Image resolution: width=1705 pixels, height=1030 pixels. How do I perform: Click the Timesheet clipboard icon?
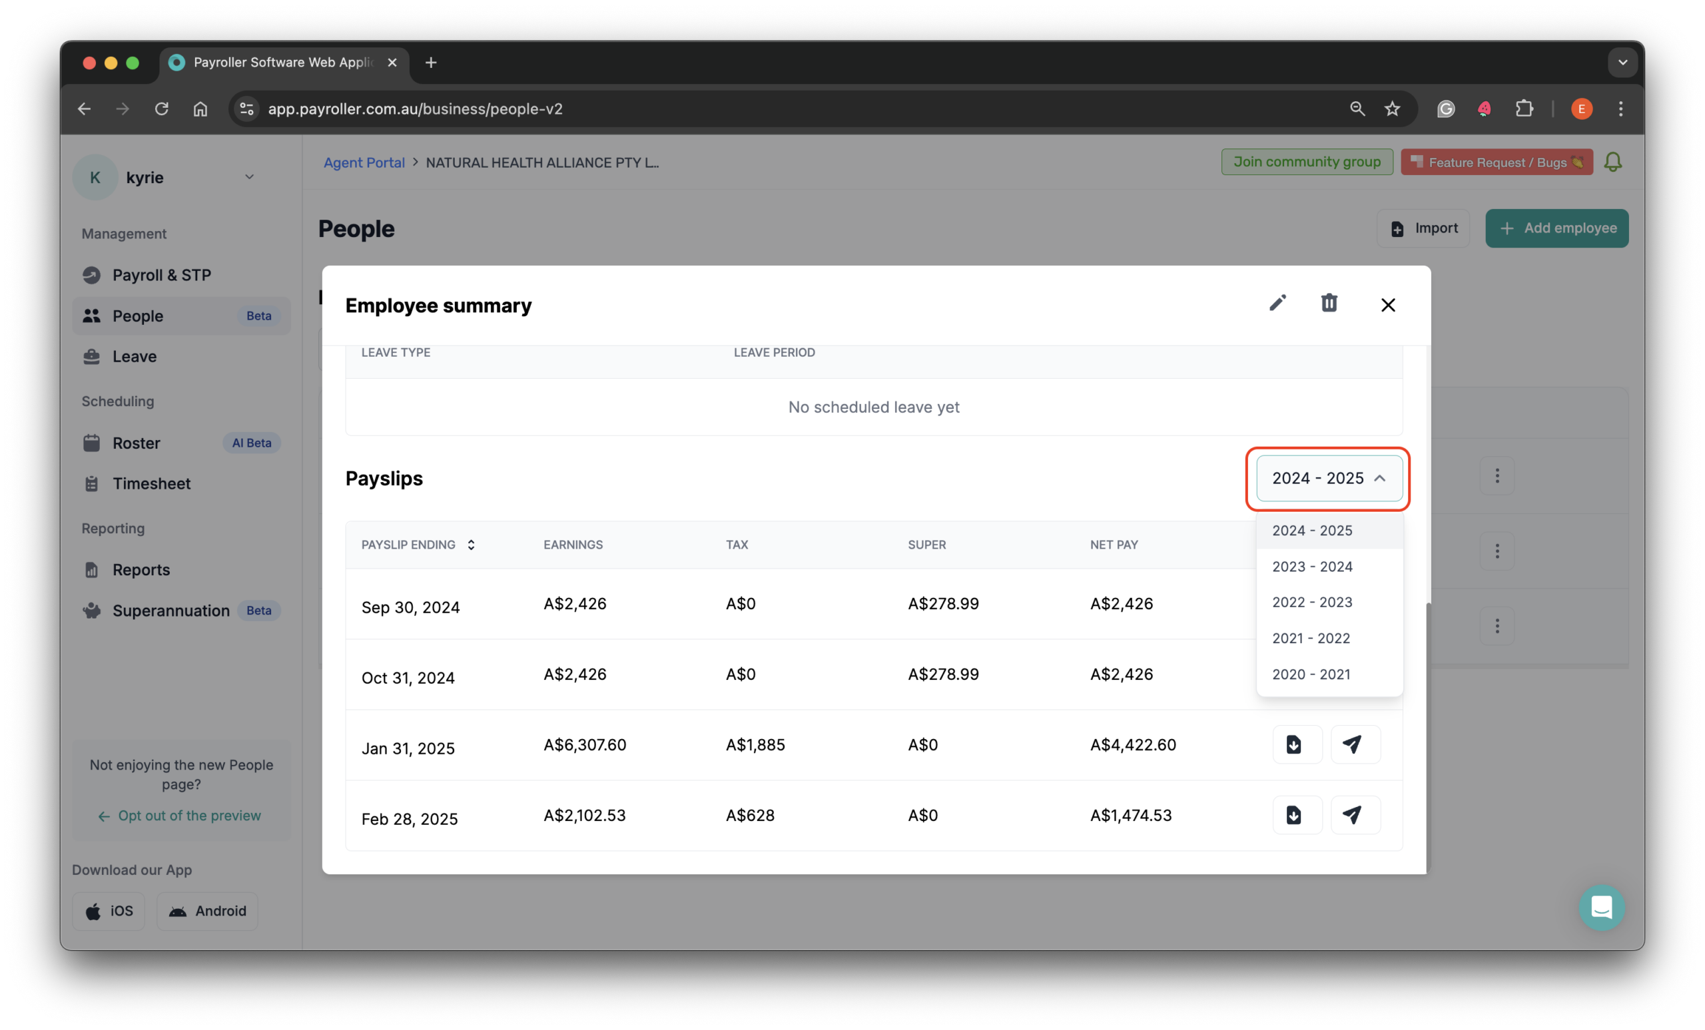(x=92, y=483)
